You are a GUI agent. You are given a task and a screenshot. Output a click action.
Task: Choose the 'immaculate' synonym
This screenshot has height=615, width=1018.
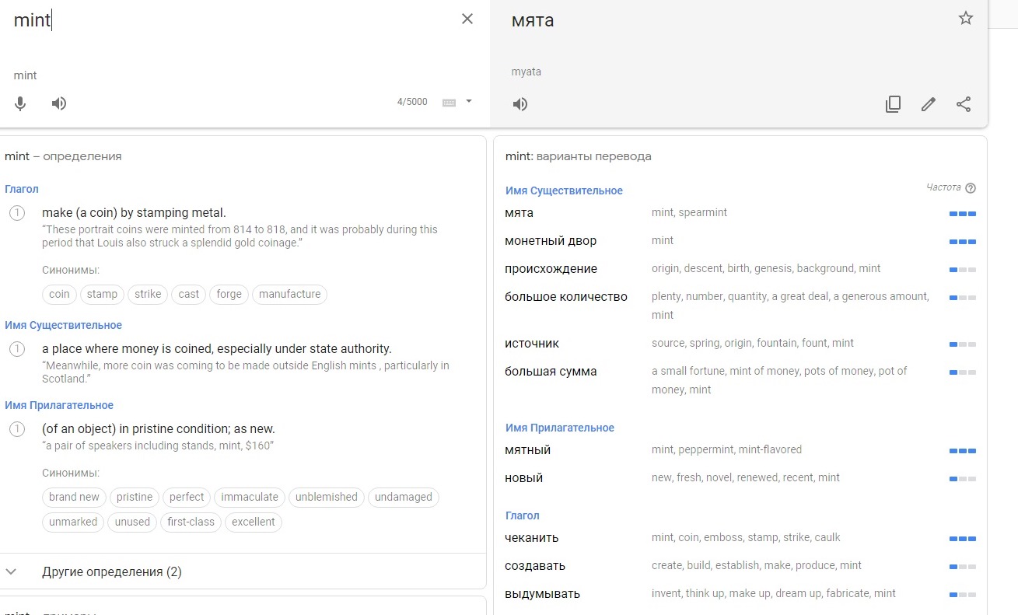click(249, 497)
